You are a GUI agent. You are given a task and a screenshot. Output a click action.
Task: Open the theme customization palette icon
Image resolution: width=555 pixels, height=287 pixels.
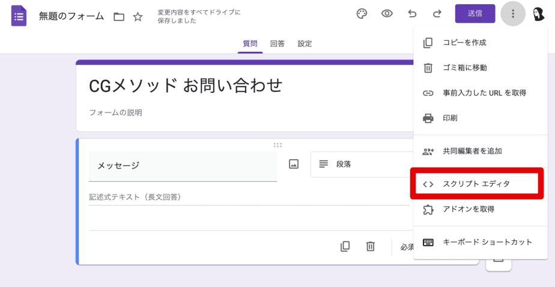click(x=362, y=14)
